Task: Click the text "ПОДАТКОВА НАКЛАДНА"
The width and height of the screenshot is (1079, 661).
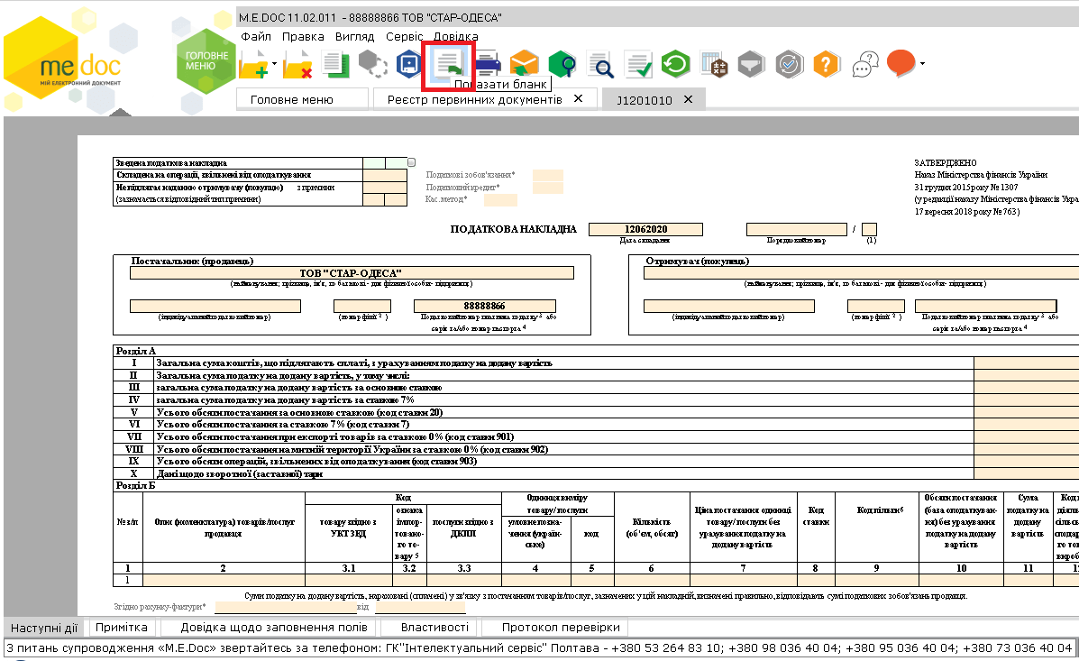Action: pyautogui.click(x=513, y=229)
